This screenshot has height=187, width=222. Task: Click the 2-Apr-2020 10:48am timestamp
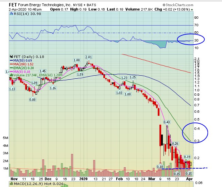click(25, 10)
